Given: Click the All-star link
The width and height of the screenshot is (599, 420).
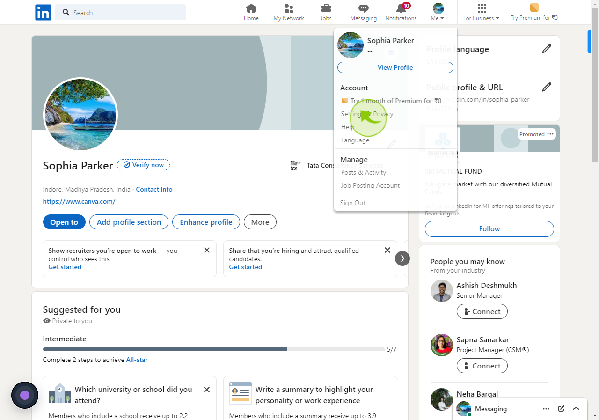Looking at the screenshot, I should (137, 360).
